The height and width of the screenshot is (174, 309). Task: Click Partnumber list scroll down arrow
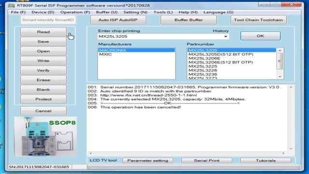280,76
